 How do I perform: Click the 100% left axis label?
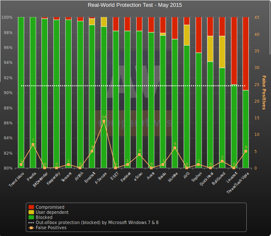tap(7, 17)
